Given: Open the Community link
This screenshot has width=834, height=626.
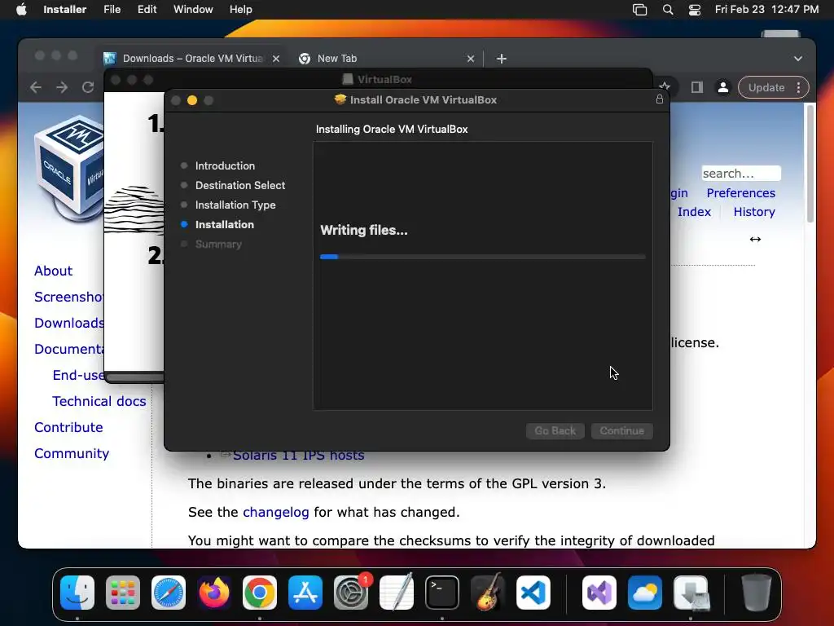Looking at the screenshot, I should tap(72, 453).
